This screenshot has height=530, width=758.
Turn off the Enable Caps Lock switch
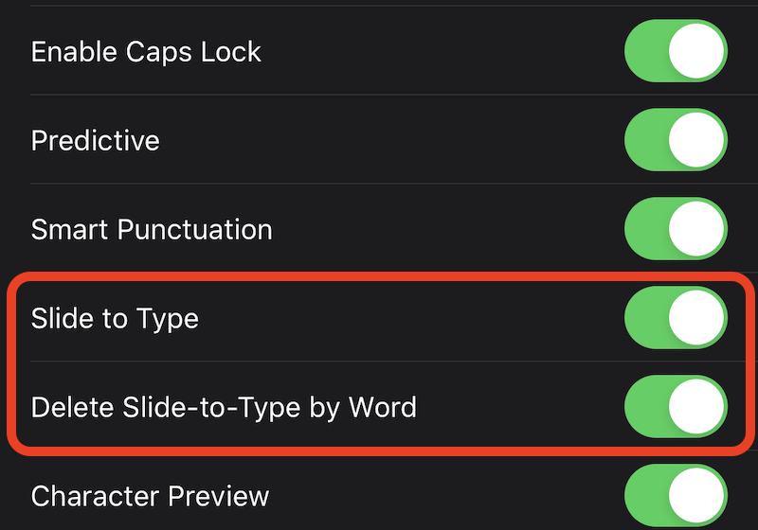[676, 51]
